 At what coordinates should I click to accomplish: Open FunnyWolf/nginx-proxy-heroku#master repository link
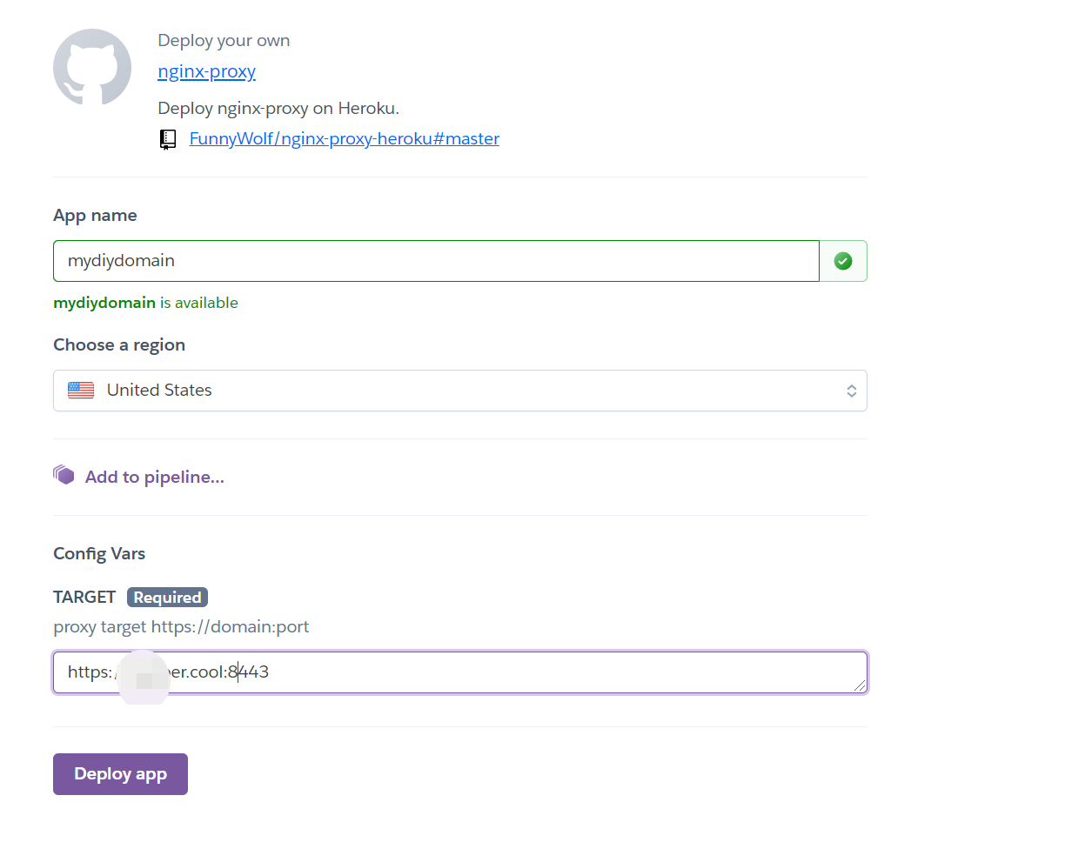coord(345,138)
